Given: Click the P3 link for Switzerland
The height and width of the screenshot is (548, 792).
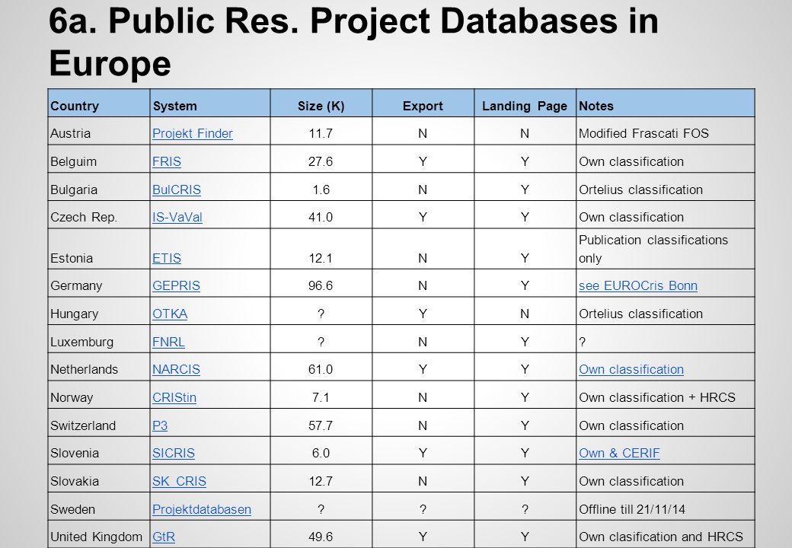Looking at the screenshot, I should click(x=160, y=425).
